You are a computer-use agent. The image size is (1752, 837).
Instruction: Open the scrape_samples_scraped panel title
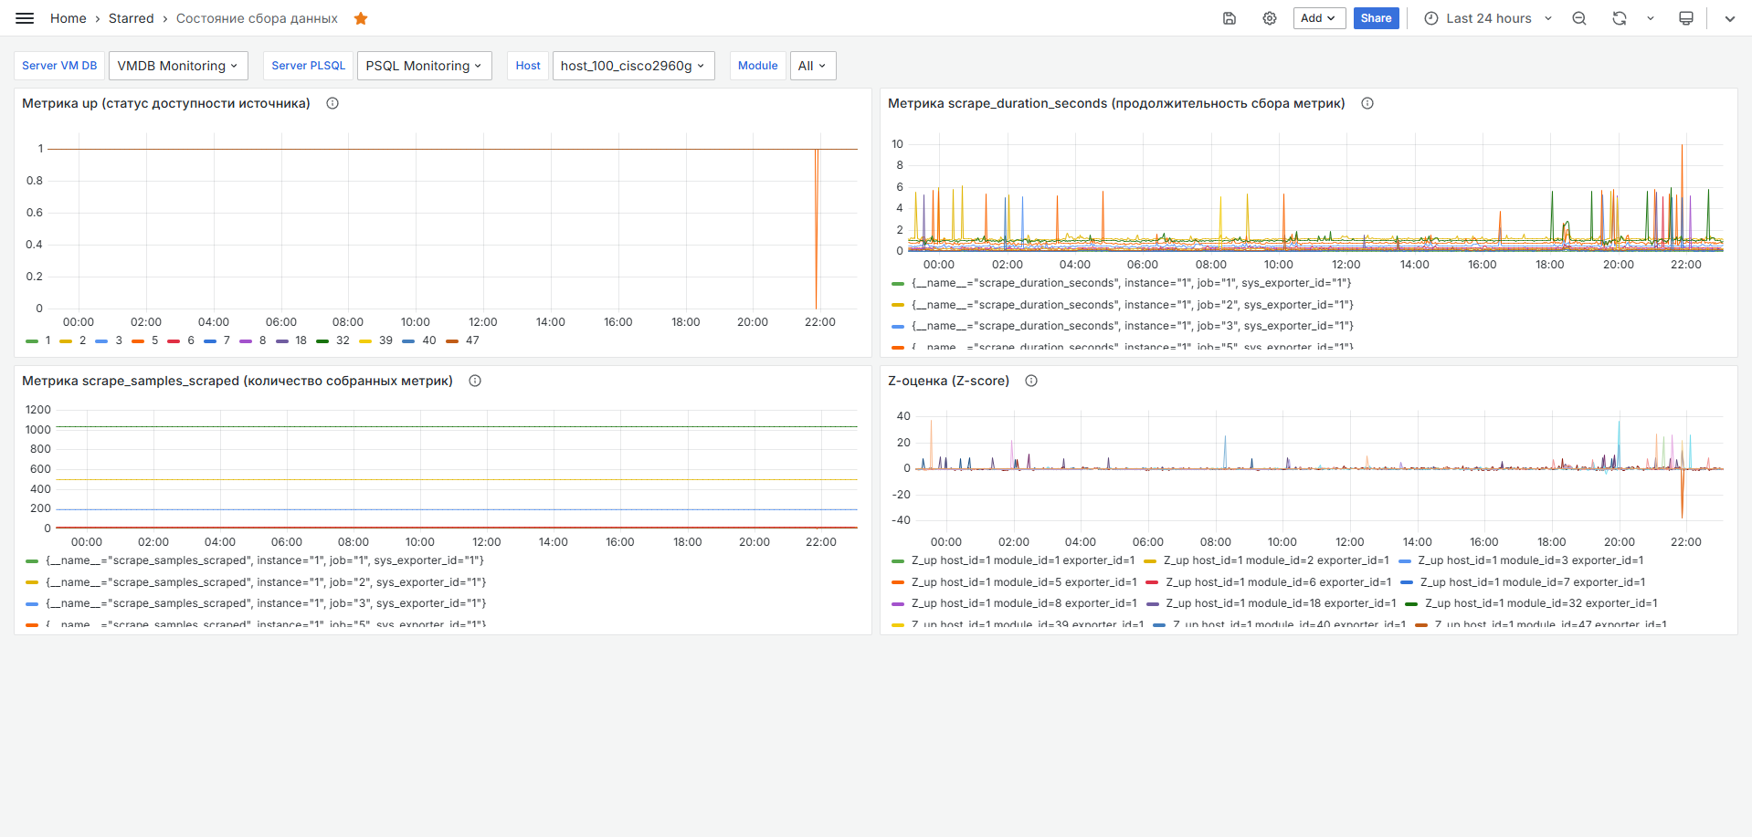tap(237, 381)
